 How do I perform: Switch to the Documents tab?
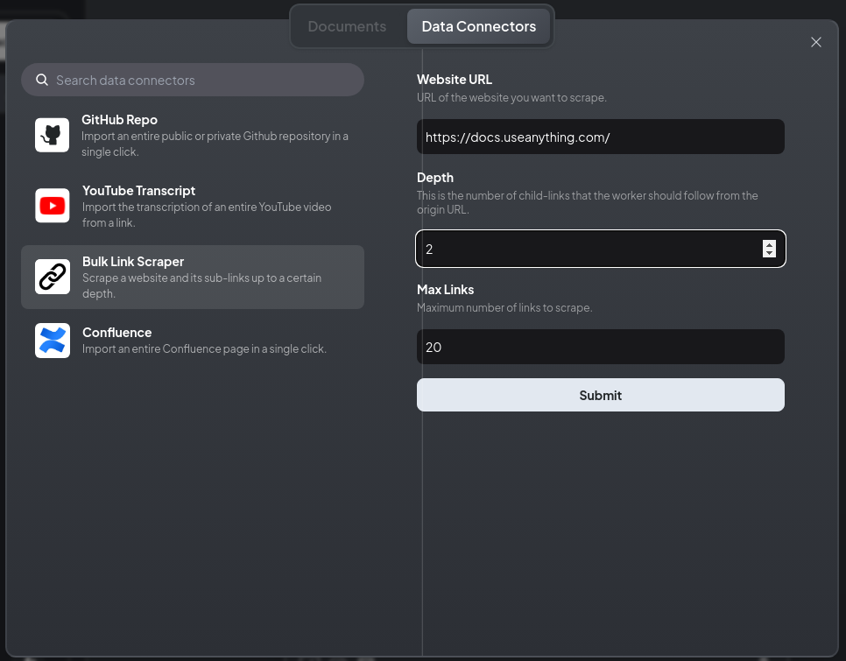pyautogui.click(x=347, y=26)
